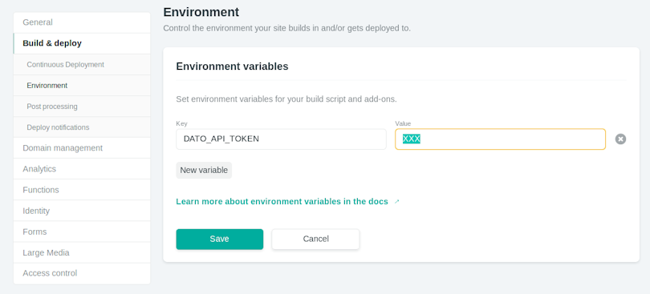Open Forms settings
650x294 pixels.
pyautogui.click(x=82, y=232)
